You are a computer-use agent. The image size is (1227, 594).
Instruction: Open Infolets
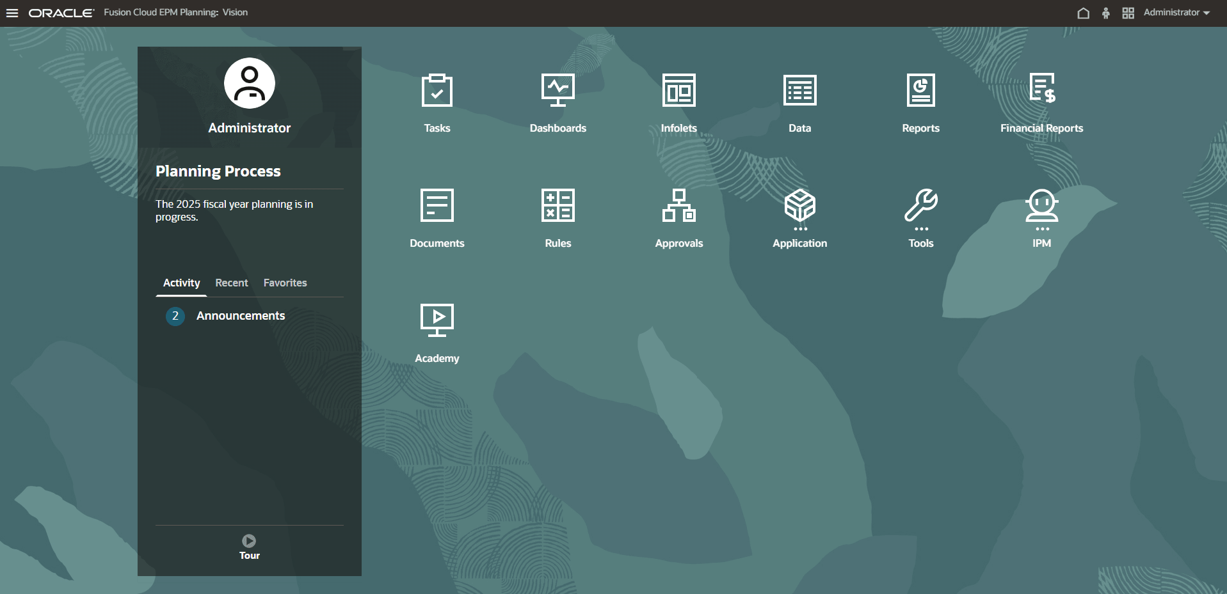coord(679,103)
